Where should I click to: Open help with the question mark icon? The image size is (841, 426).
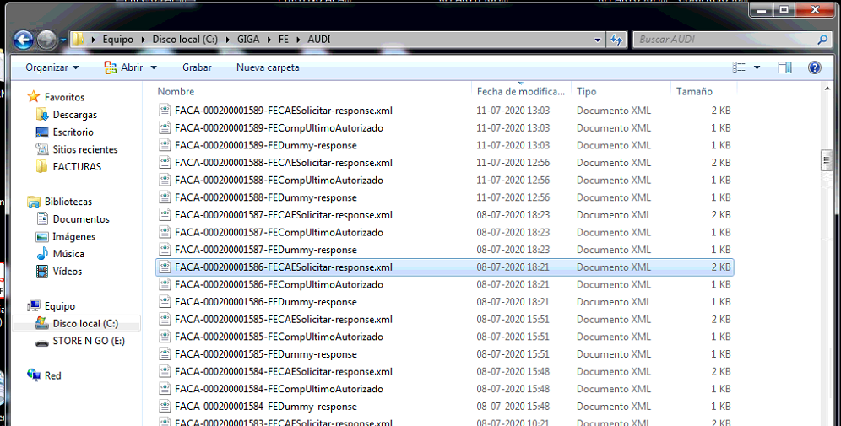pyautogui.click(x=814, y=67)
